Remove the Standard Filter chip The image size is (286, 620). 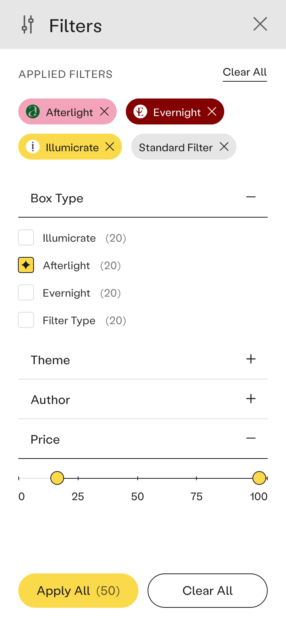(x=224, y=147)
